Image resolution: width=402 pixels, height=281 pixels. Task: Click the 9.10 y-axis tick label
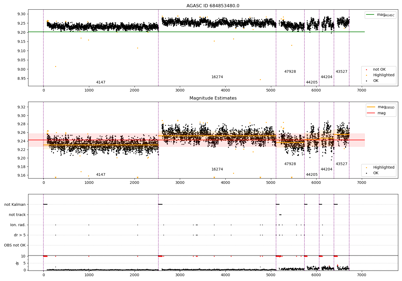pos(21,51)
